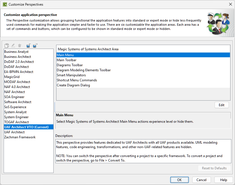Screen dimensions: 235x185
Task: Pick the MagicGrid perspective
Action: click(29, 77)
